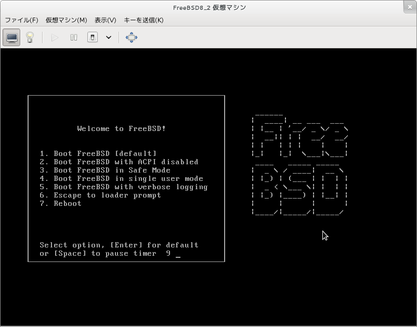
Task: Click "6. Escape to loader prompt" line
Action: click(x=100, y=195)
